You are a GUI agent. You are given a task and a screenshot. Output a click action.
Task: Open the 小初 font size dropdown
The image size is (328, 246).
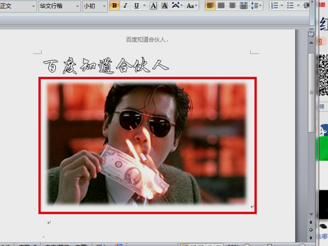point(104,6)
